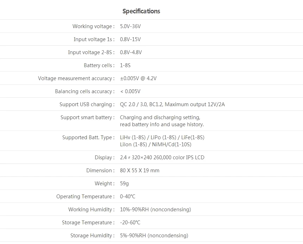Click the ±0.005V @ 4.2V accuracy value
This screenshot has width=303, height=244.
click(138, 78)
